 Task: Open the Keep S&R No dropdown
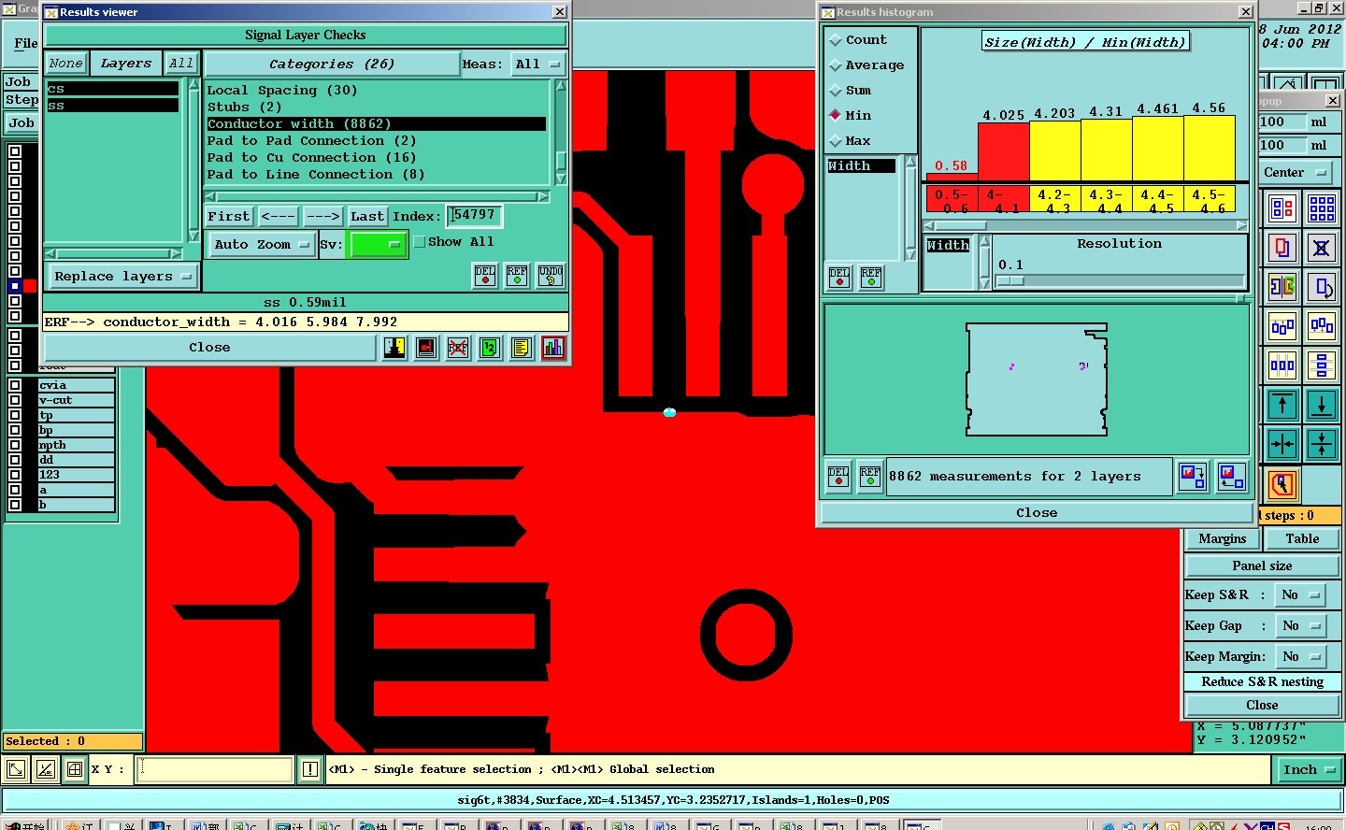1301,595
